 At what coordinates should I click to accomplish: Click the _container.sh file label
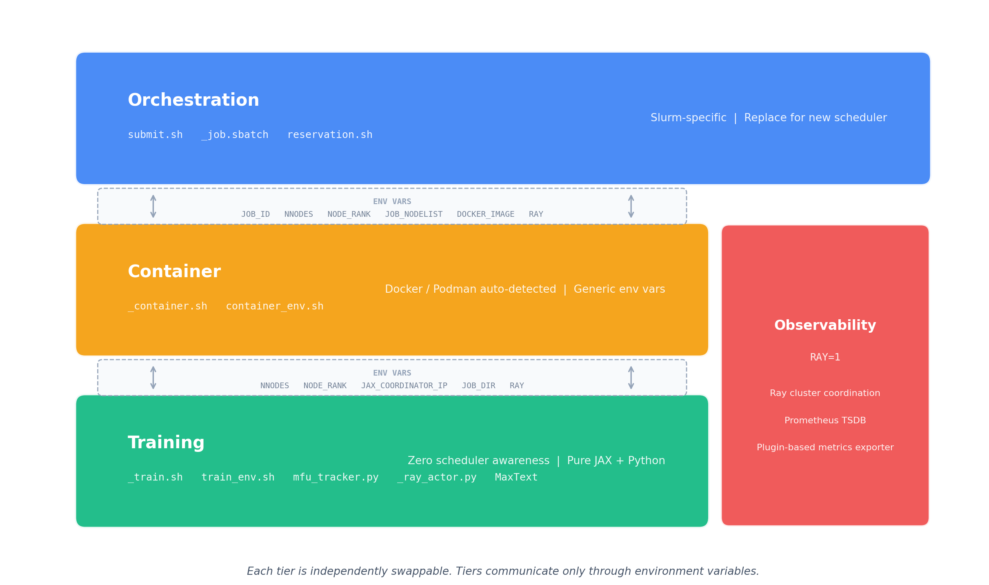[167, 306]
